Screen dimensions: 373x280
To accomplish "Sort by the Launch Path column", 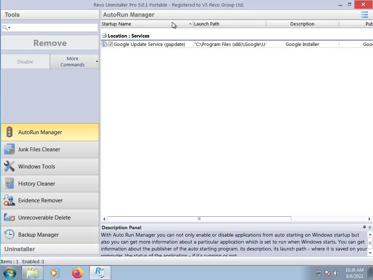I will pos(229,24).
